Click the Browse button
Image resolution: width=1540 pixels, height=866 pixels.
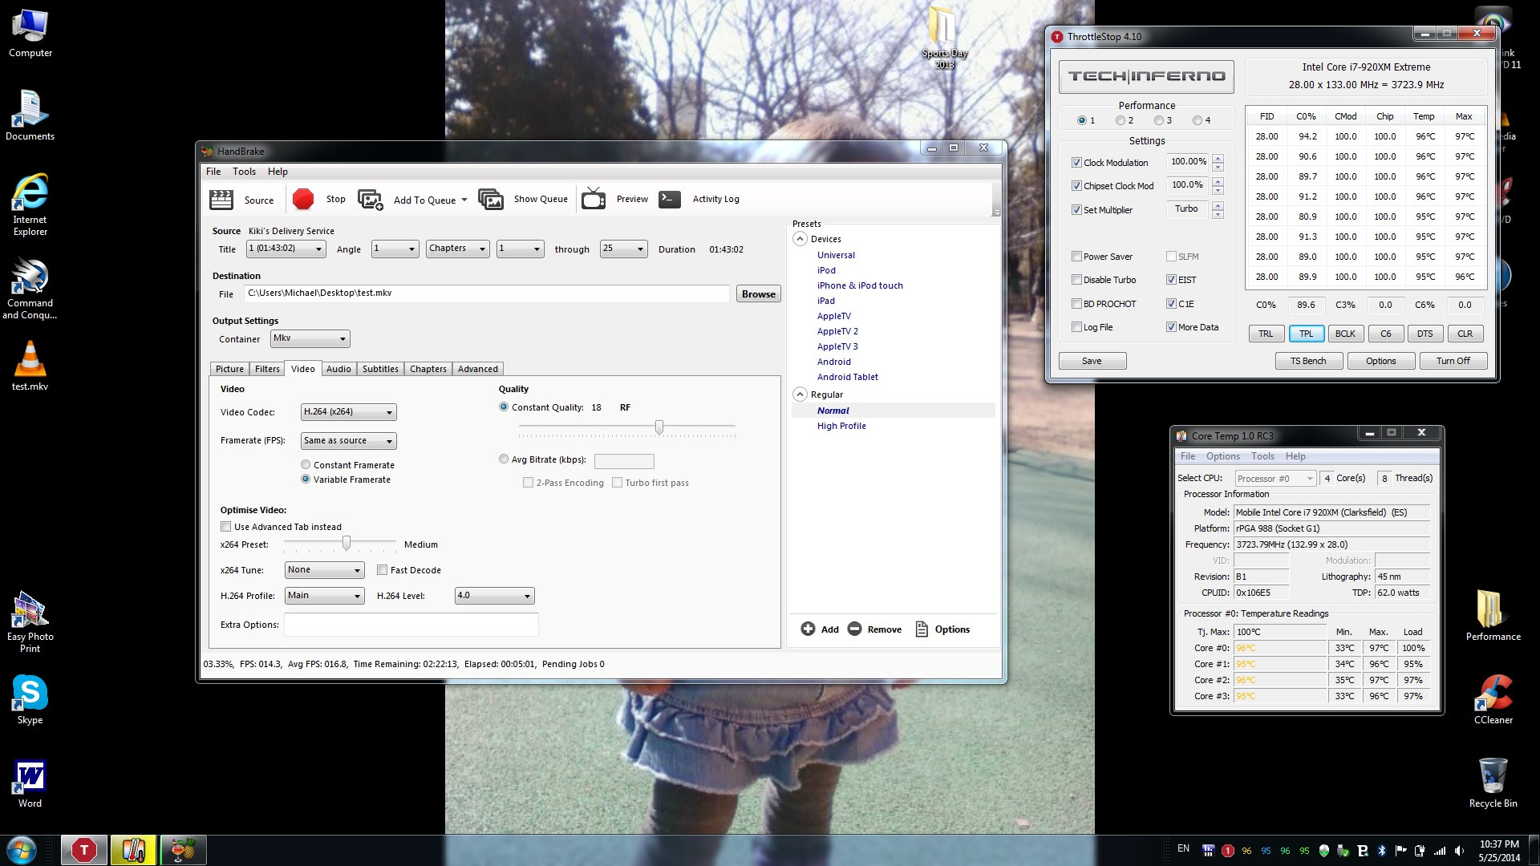pos(758,294)
